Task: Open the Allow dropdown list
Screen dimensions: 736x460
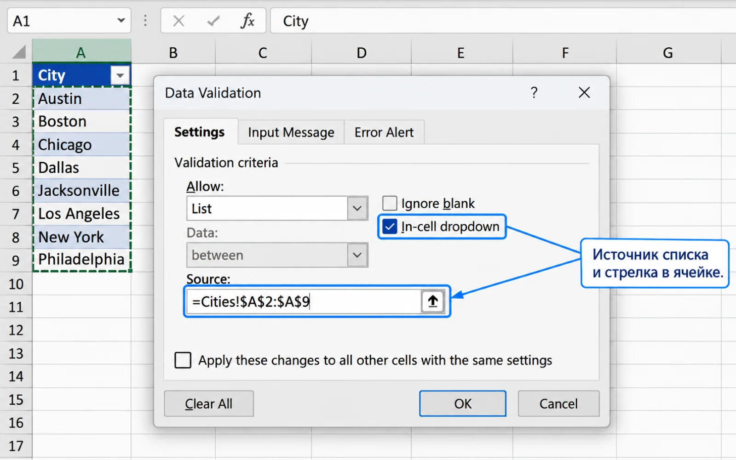Action: [357, 209]
